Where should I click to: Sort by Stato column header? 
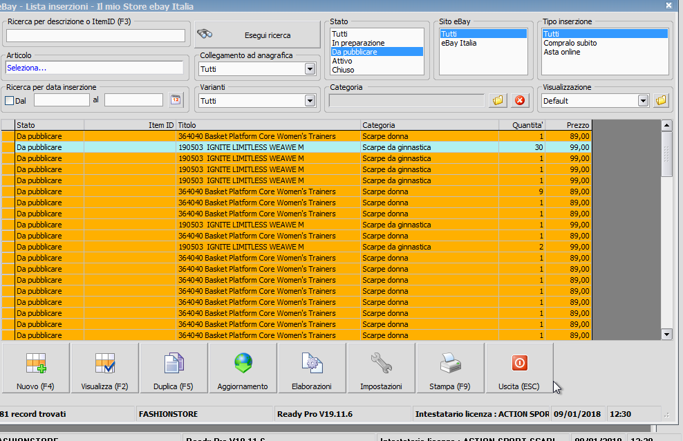click(x=49, y=125)
